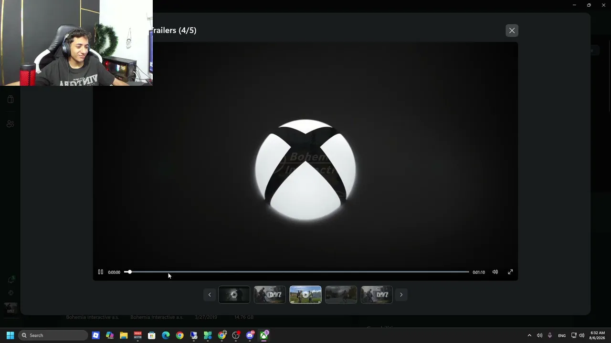Open Roblox from the taskbar
This screenshot has width=611, height=343.
pyautogui.click(x=96, y=335)
